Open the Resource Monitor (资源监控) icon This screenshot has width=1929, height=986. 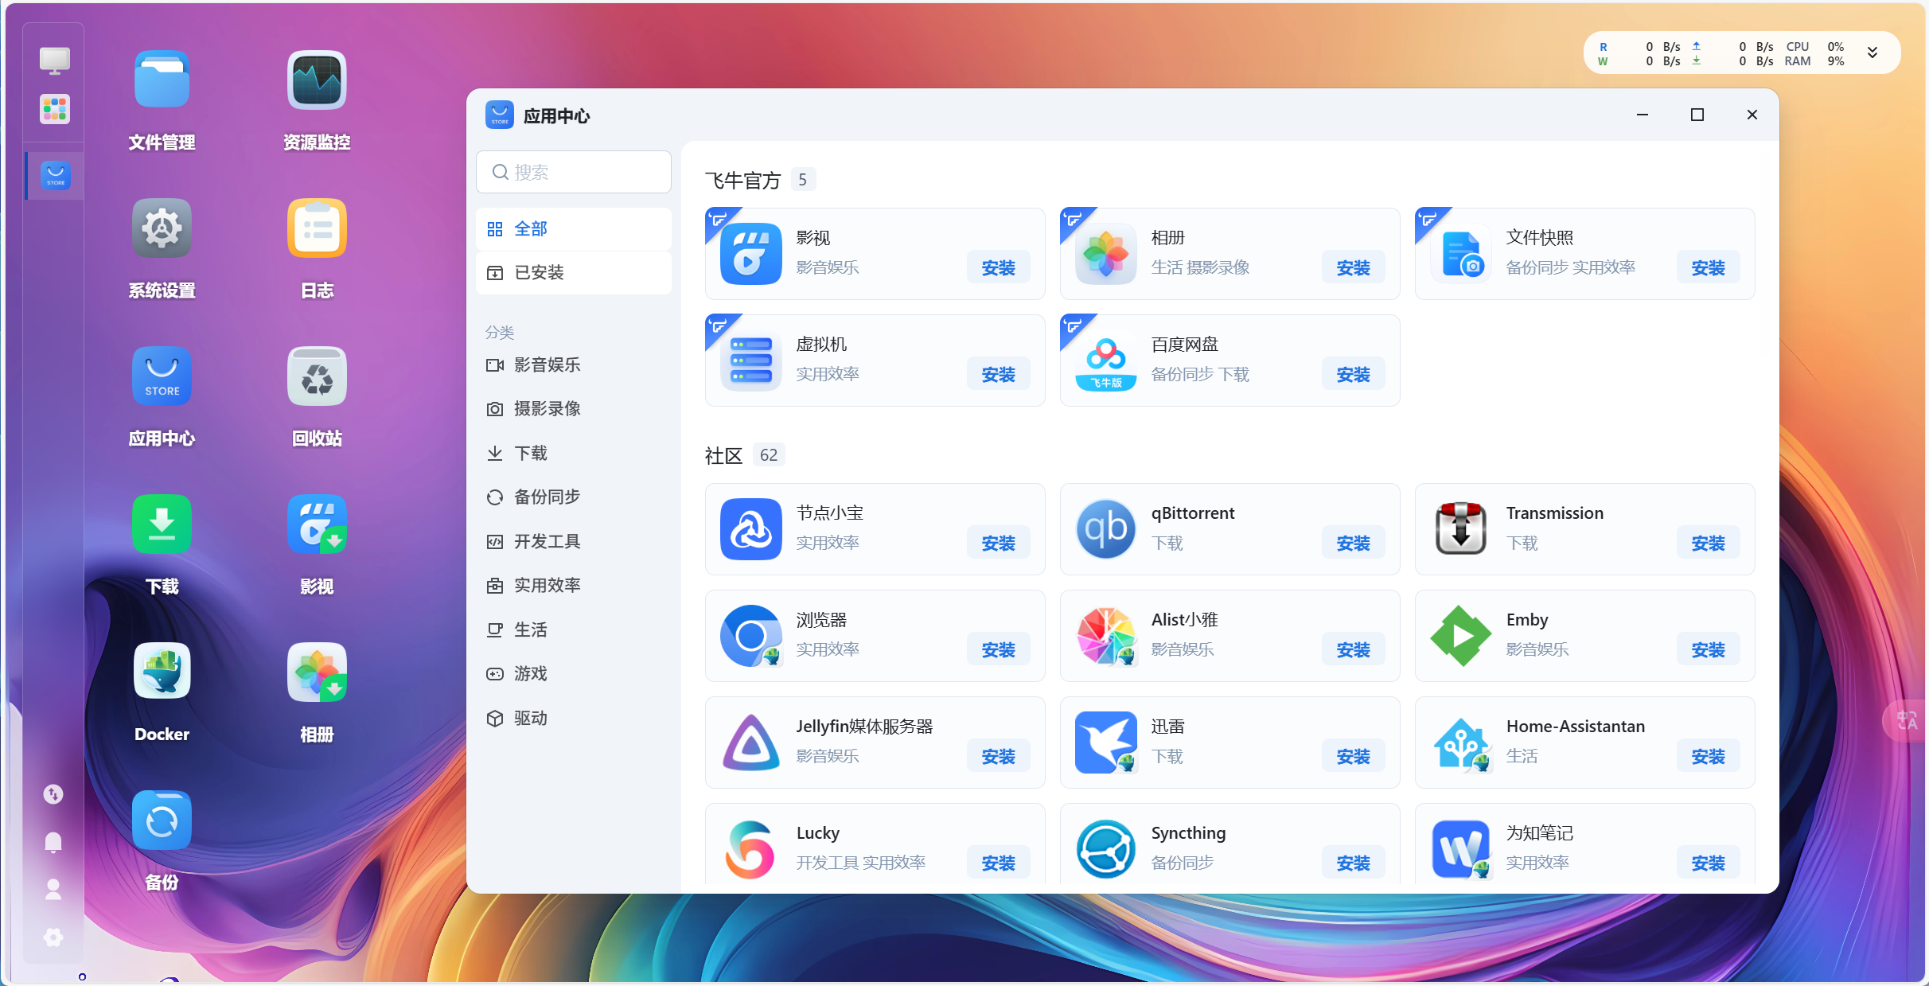[x=317, y=80]
